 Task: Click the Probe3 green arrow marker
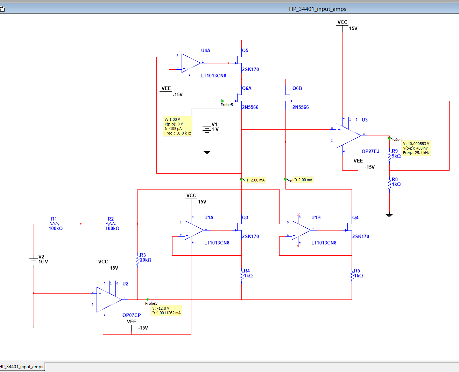pos(147,299)
